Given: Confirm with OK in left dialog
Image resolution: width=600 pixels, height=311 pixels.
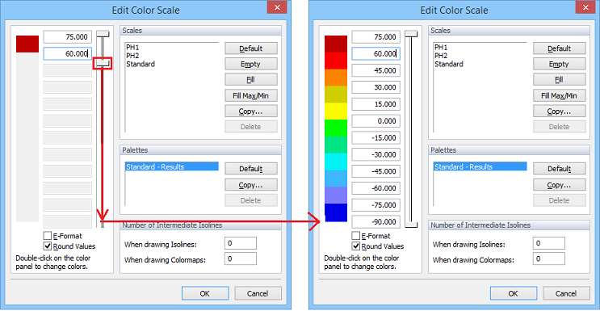Looking at the screenshot, I should 205,293.
